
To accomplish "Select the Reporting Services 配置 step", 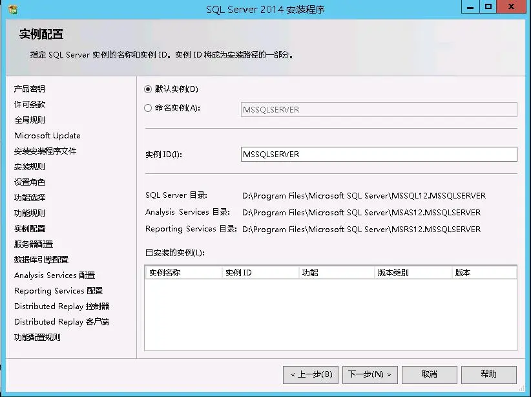I will click(x=58, y=291).
